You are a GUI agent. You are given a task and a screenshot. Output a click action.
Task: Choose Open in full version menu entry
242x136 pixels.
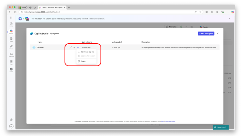coord(86,56)
